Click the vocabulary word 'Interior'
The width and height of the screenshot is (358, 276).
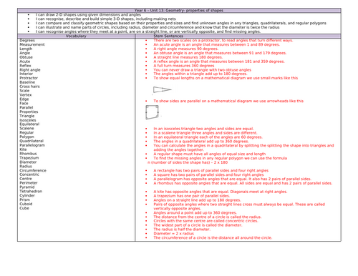[x=26, y=74]
